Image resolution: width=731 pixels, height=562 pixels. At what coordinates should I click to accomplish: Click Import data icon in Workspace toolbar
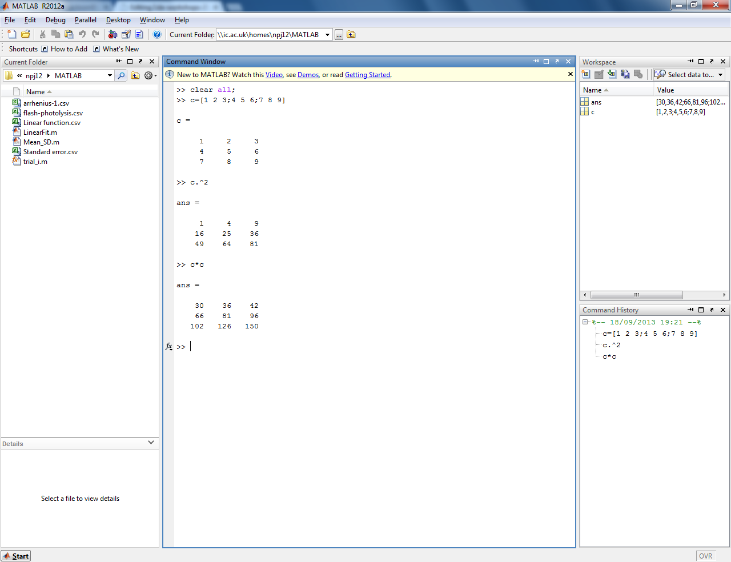pos(612,74)
